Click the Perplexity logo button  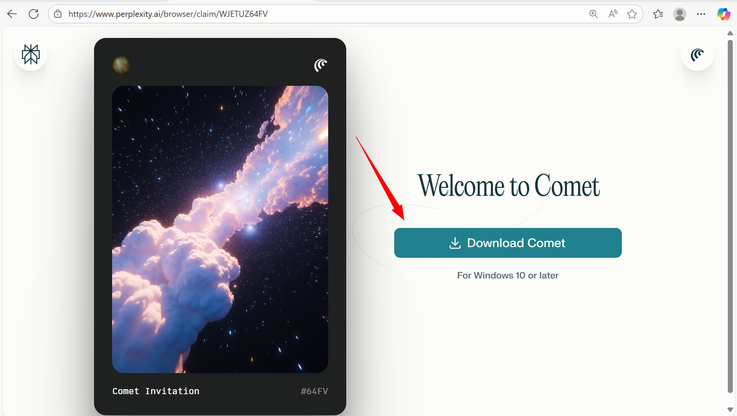[x=31, y=54]
